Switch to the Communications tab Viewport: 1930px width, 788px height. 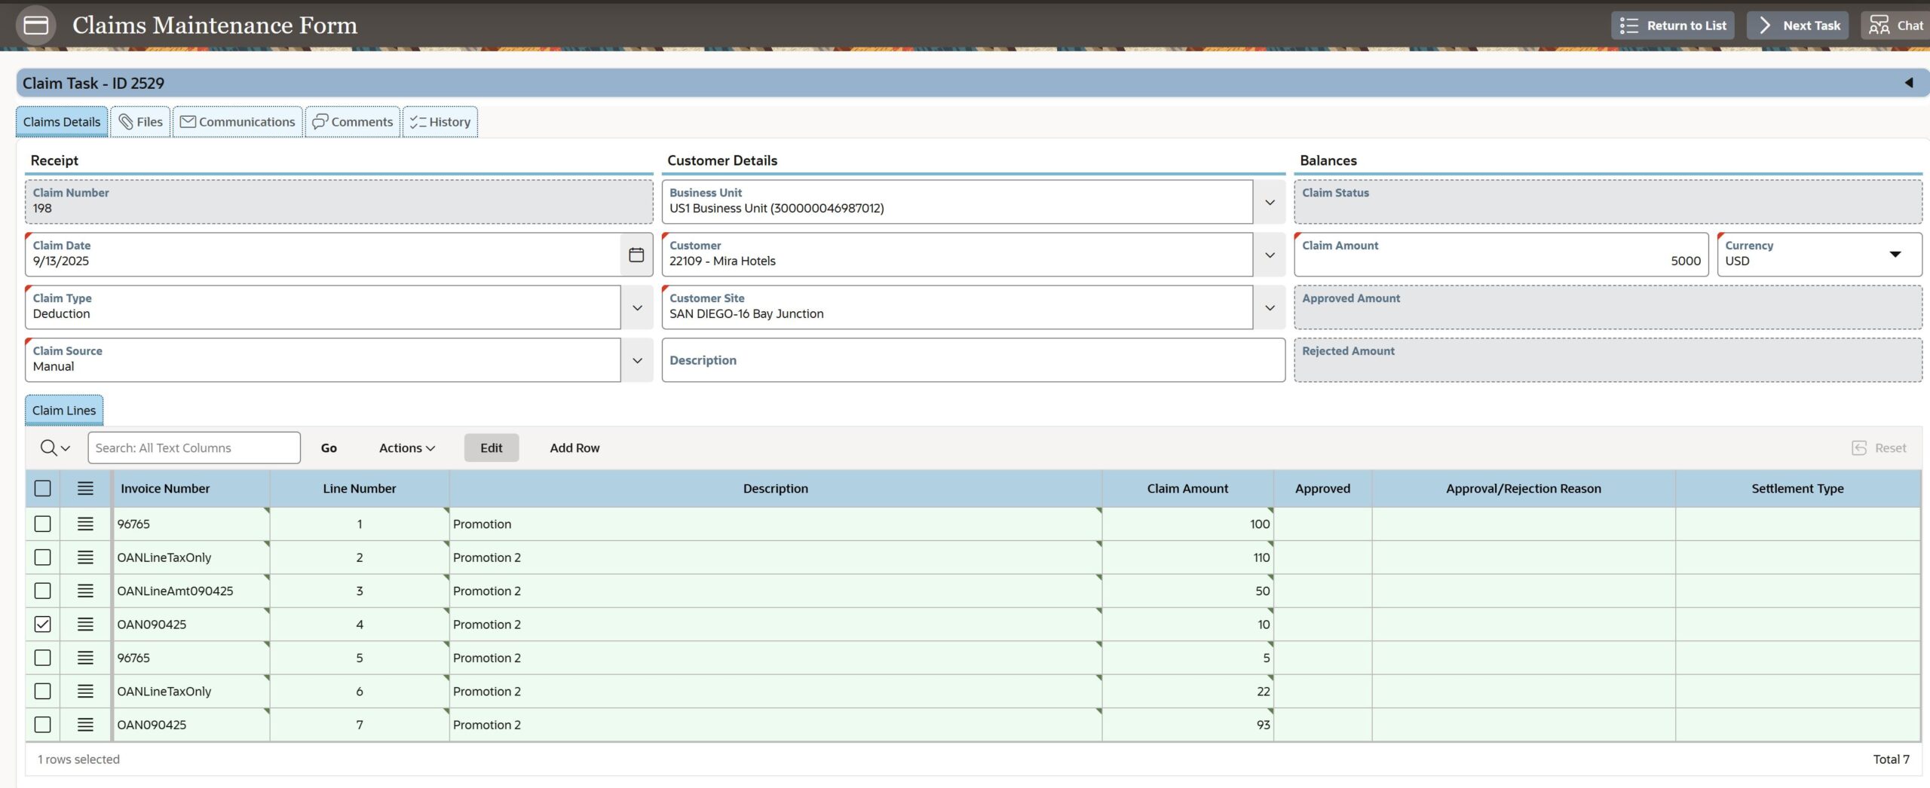237,122
